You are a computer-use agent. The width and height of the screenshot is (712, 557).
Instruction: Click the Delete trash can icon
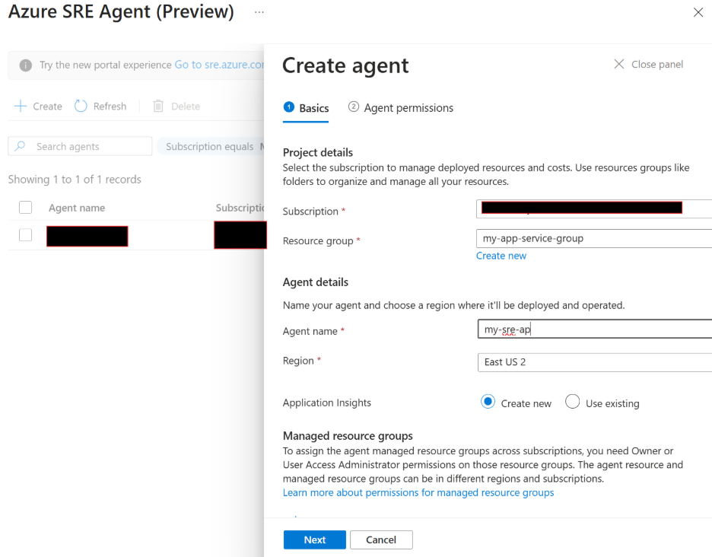(x=158, y=107)
